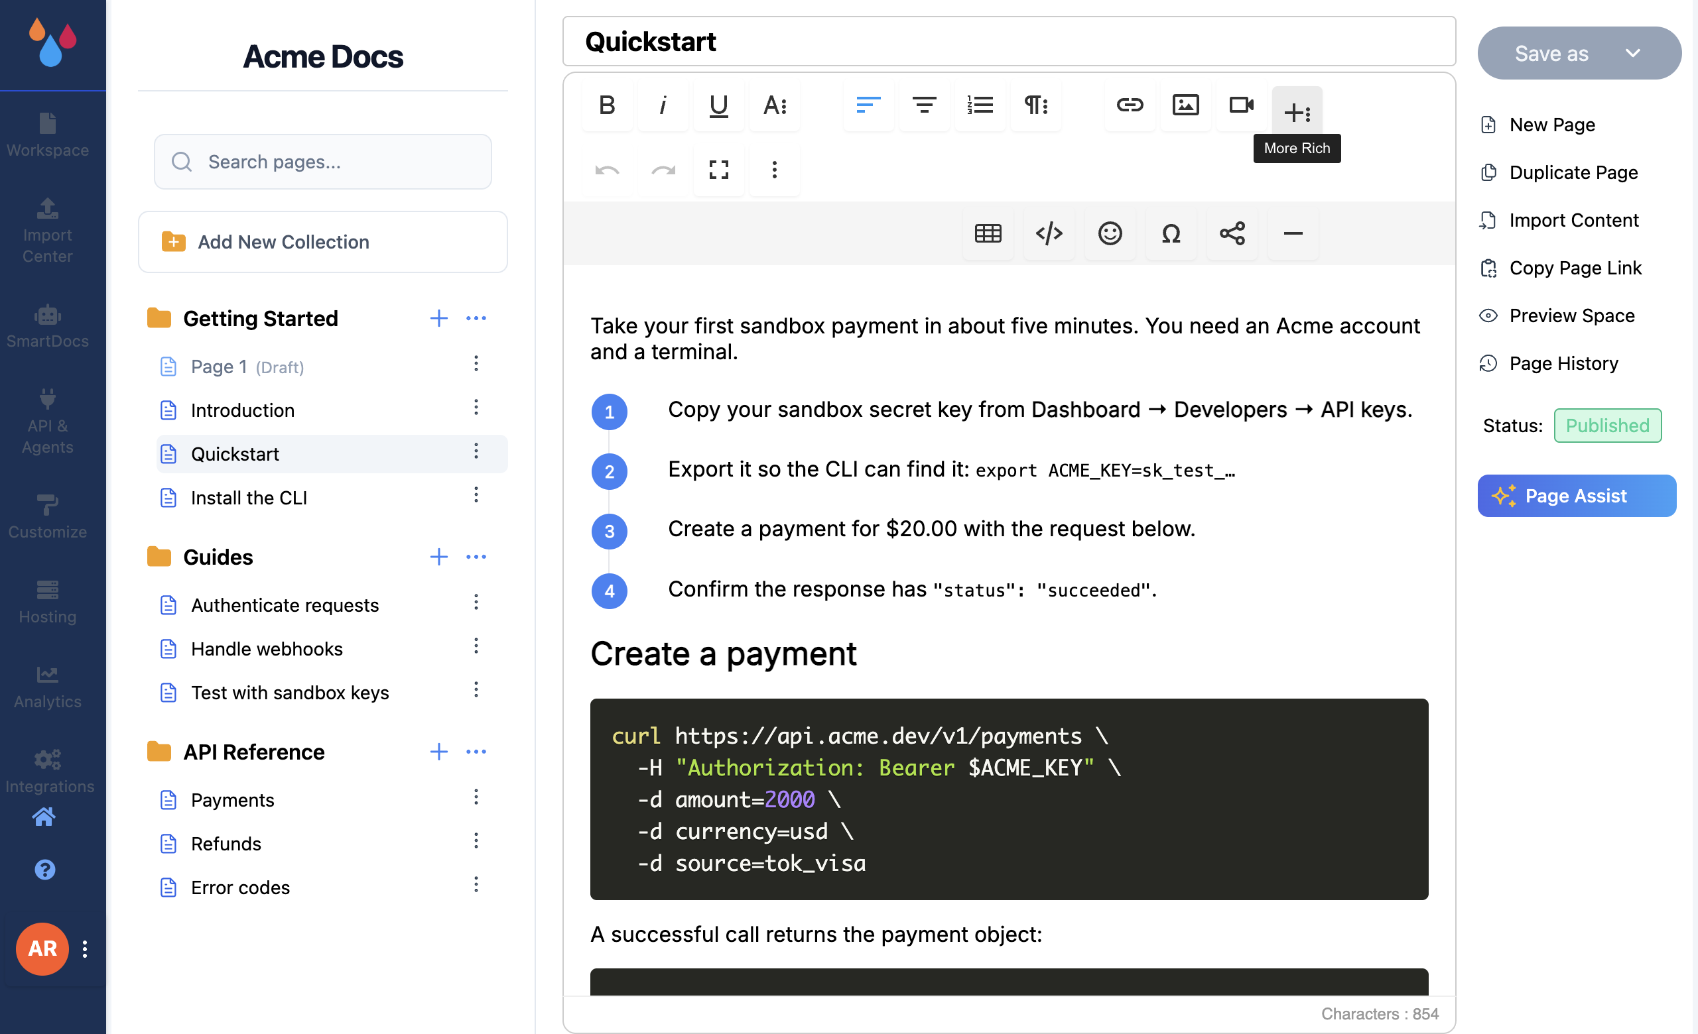Insert a special character
The image size is (1698, 1034).
tap(1171, 233)
